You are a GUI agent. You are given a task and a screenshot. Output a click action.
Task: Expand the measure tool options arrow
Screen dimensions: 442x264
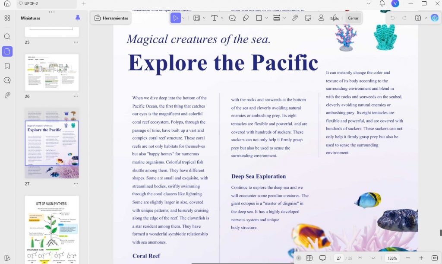[284, 18]
